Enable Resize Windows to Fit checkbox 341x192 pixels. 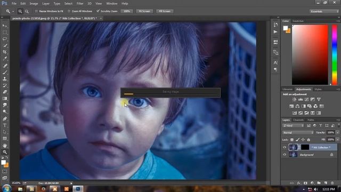click(36, 11)
